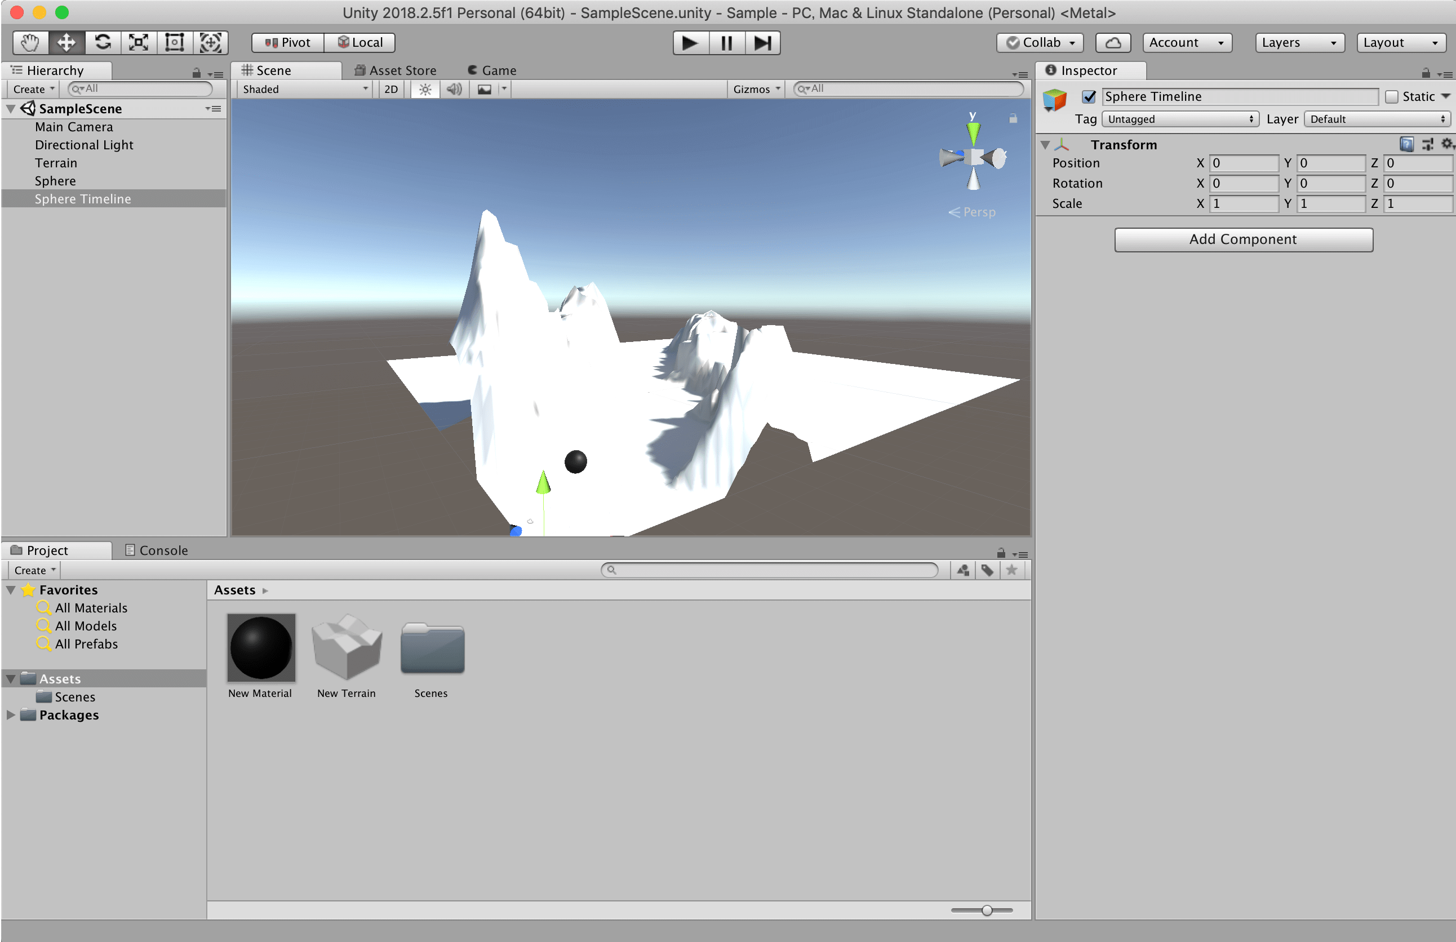Toggle Pivot handle position
The image size is (1456, 942).
(x=287, y=42)
